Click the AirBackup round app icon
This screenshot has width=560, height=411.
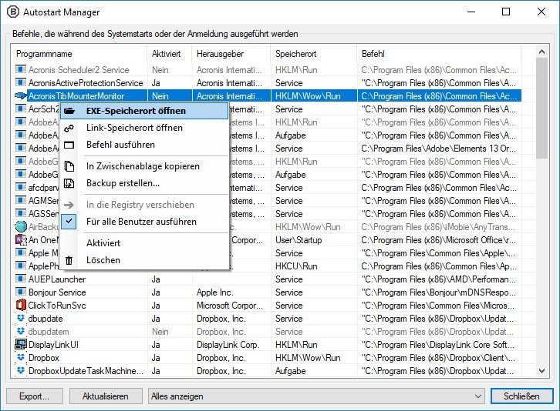coord(21,226)
